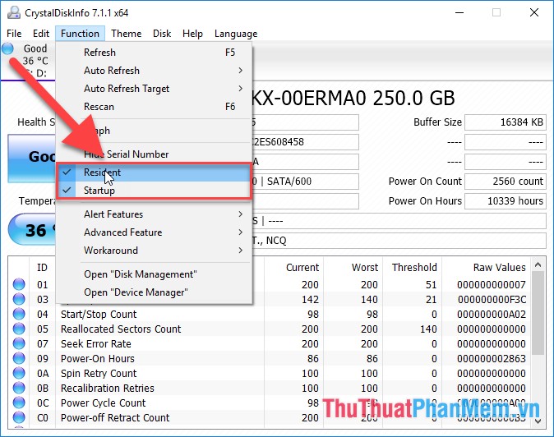Click the scrollbar up arrow in attribute list
This screenshot has height=437, width=554.
[538, 264]
